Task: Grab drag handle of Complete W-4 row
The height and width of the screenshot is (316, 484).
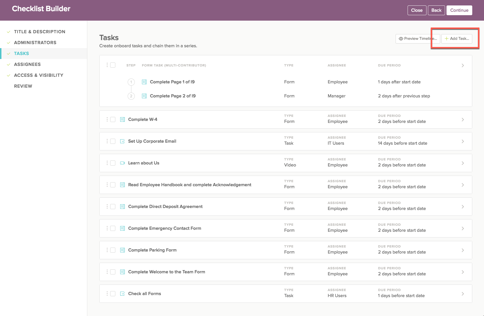Action: pos(107,119)
